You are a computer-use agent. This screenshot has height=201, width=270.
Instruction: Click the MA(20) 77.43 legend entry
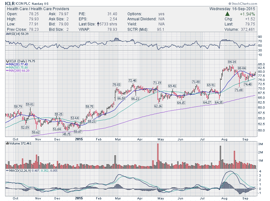point(17,64)
